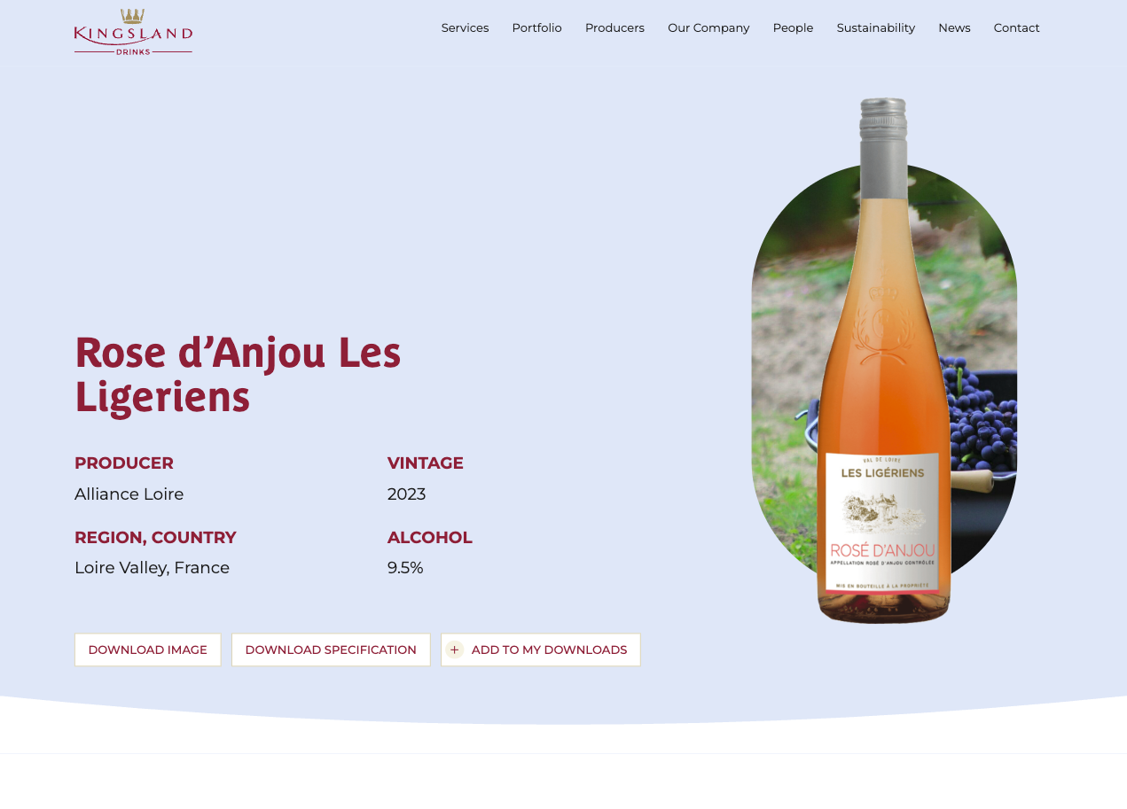Viewport: 1127px width, 809px height.
Task: Click the Download Image button
Action: 148,650
